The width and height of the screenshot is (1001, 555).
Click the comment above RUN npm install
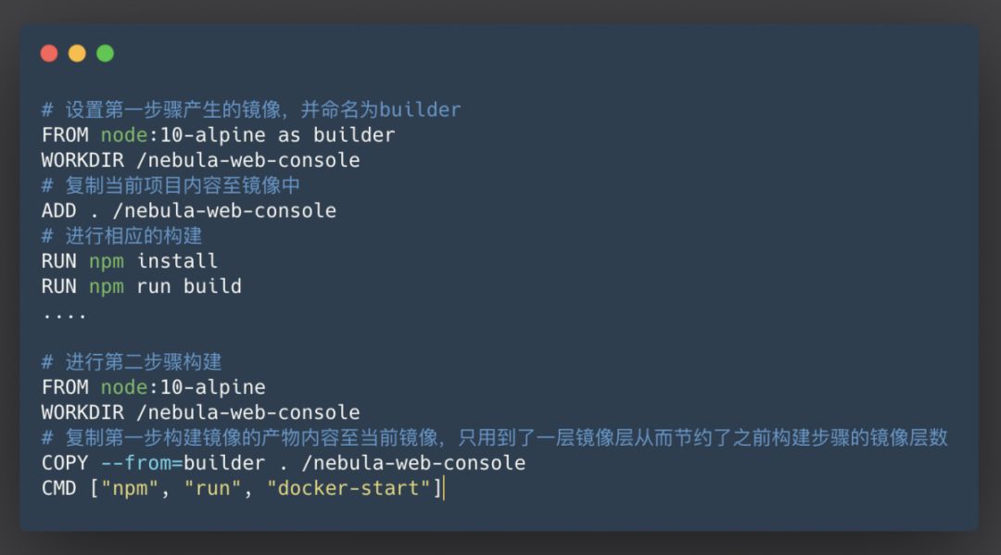coord(121,236)
